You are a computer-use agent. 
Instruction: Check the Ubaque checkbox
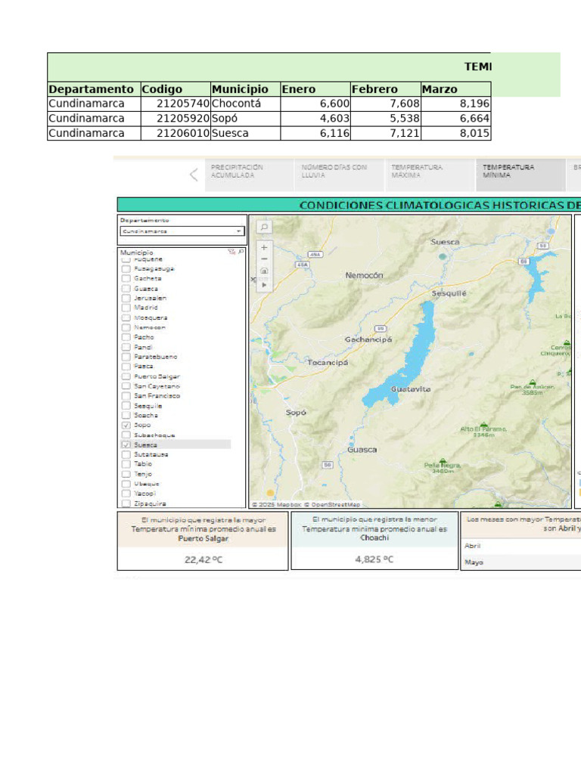(126, 484)
